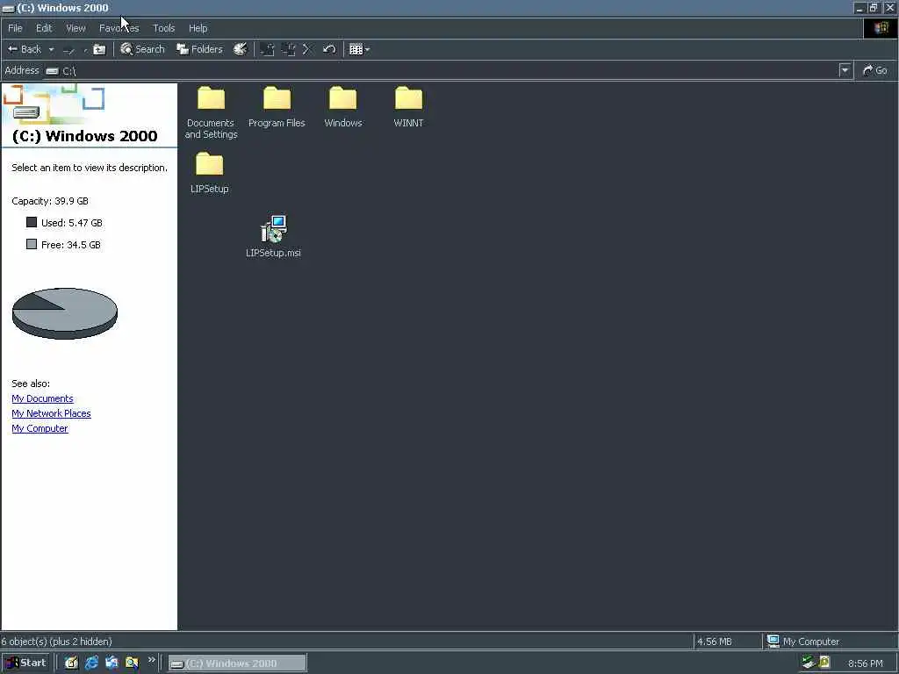
Task: Click the disk usage pie chart
Action: (65, 313)
